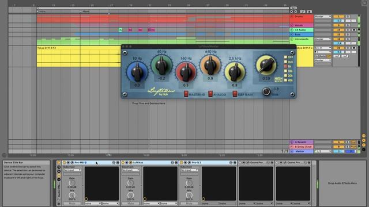Screen dimensions: 369x207
Task: Click the Luftikus hot-swap preset icon
Action: (172, 162)
